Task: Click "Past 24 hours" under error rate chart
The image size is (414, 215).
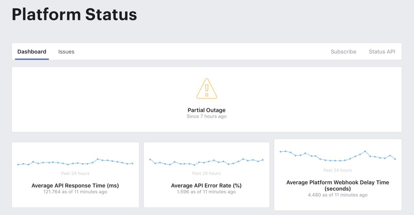Action: pyautogui.click(x=206, y=173)
